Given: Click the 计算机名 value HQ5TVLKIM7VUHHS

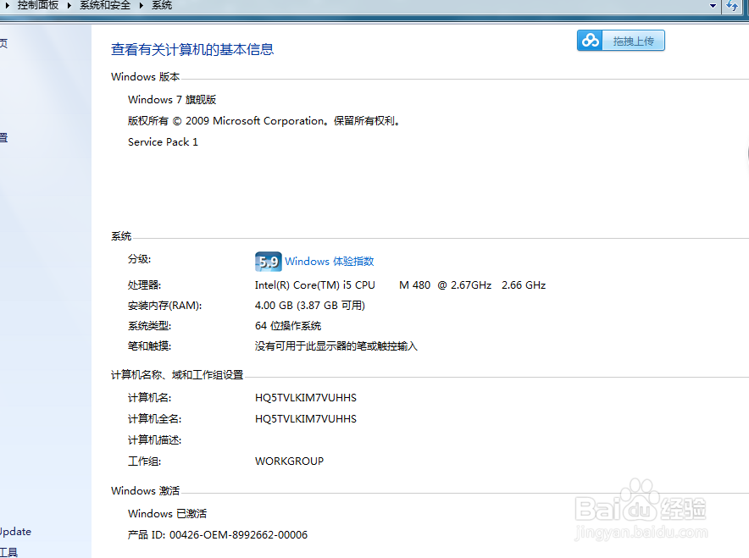Looking at the screenshot, I should [306, 398].
